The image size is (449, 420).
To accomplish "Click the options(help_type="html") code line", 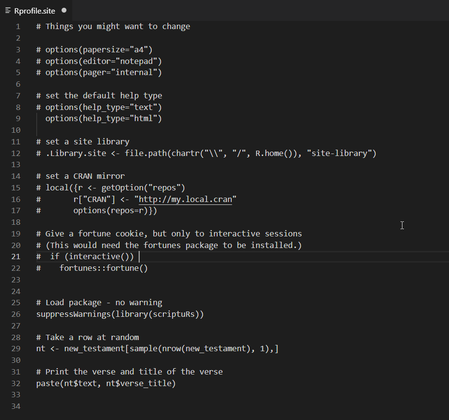I will coord(103,119).
